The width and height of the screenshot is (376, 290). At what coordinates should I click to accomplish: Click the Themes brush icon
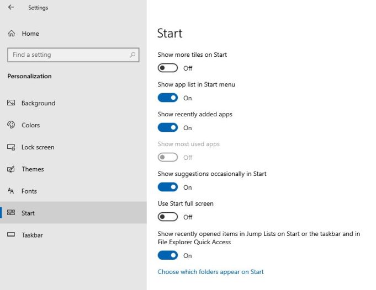tap(11, 169)
